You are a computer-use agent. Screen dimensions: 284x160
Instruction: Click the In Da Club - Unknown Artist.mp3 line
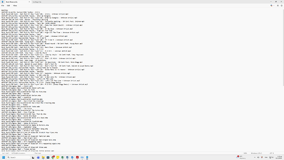click(x=37, y=29)
